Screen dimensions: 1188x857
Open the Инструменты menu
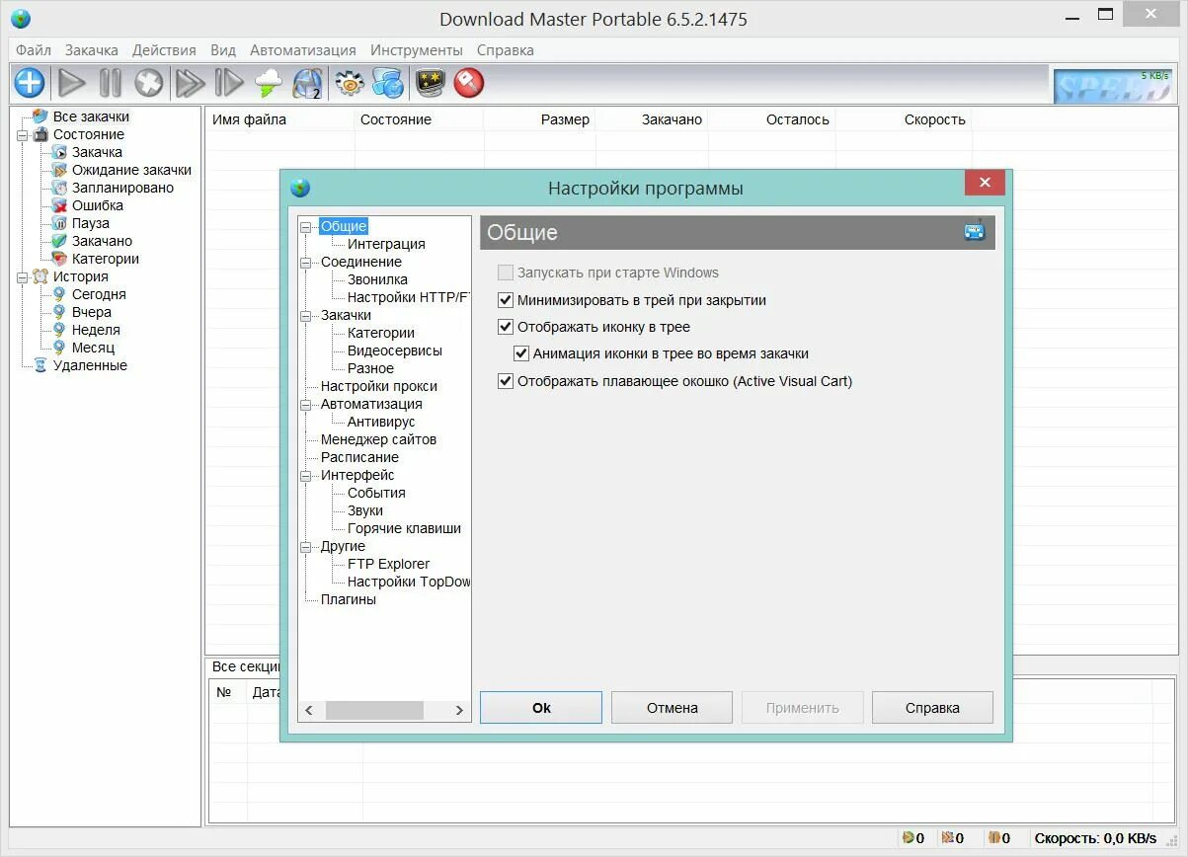tap(417, 49)
